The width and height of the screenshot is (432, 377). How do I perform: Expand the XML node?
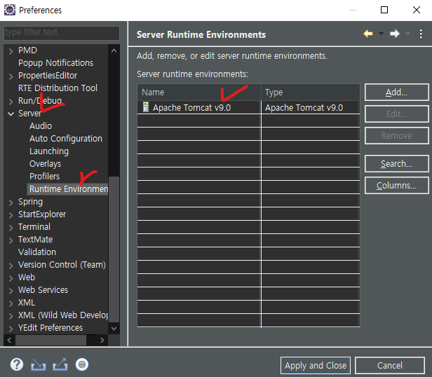tap(11, 303)
